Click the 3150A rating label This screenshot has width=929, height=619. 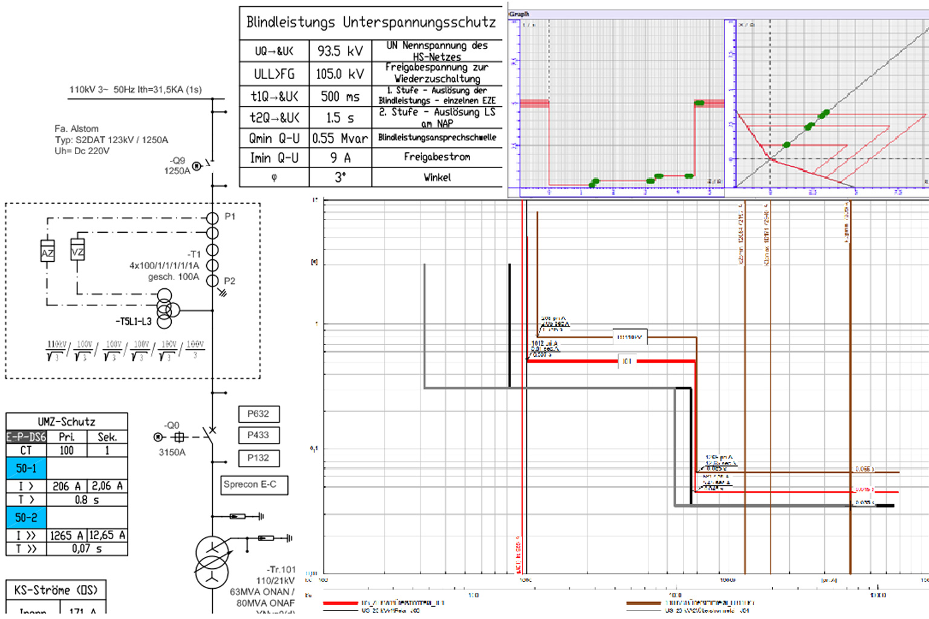[172, 452]
